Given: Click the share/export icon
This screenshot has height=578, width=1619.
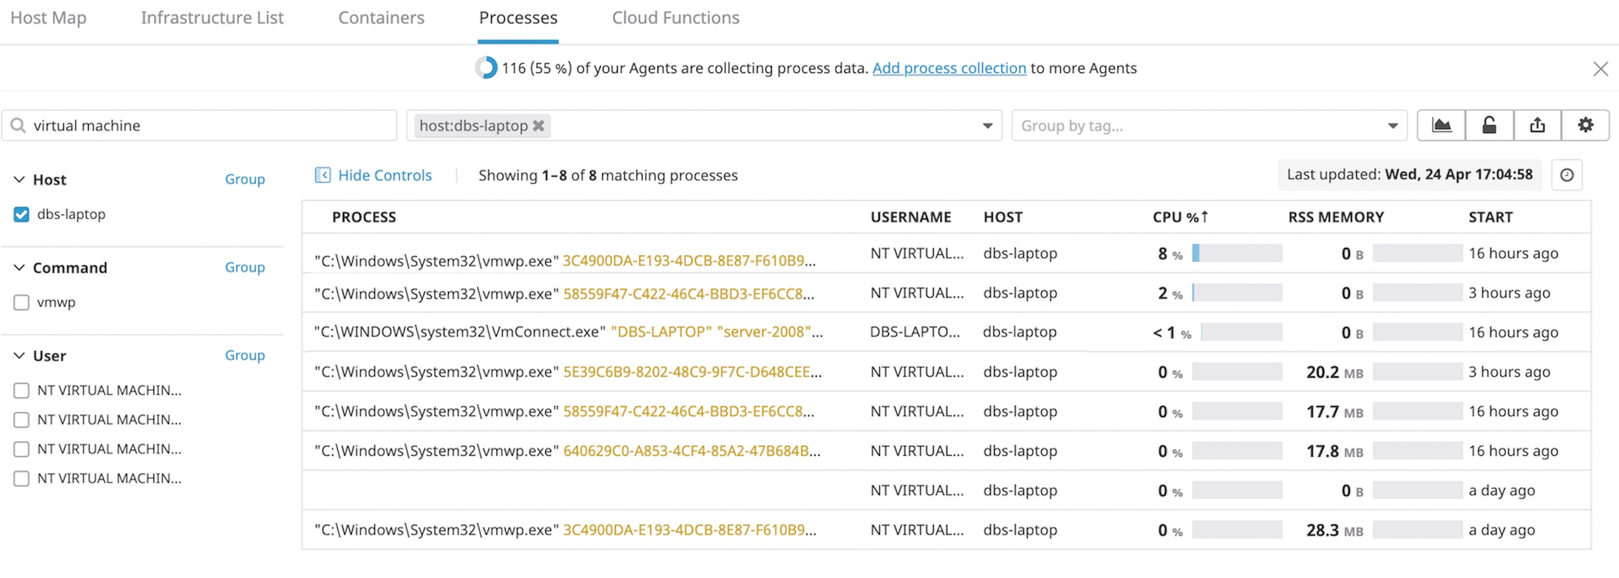Looking at the screenshot, I should click(x=1537, y=126).
